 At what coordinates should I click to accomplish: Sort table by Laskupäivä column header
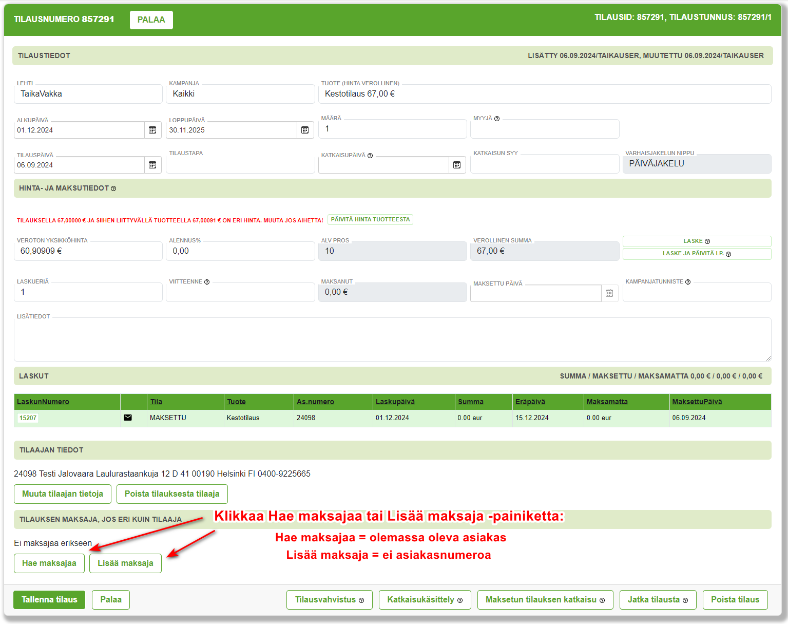tap(395, 402)
